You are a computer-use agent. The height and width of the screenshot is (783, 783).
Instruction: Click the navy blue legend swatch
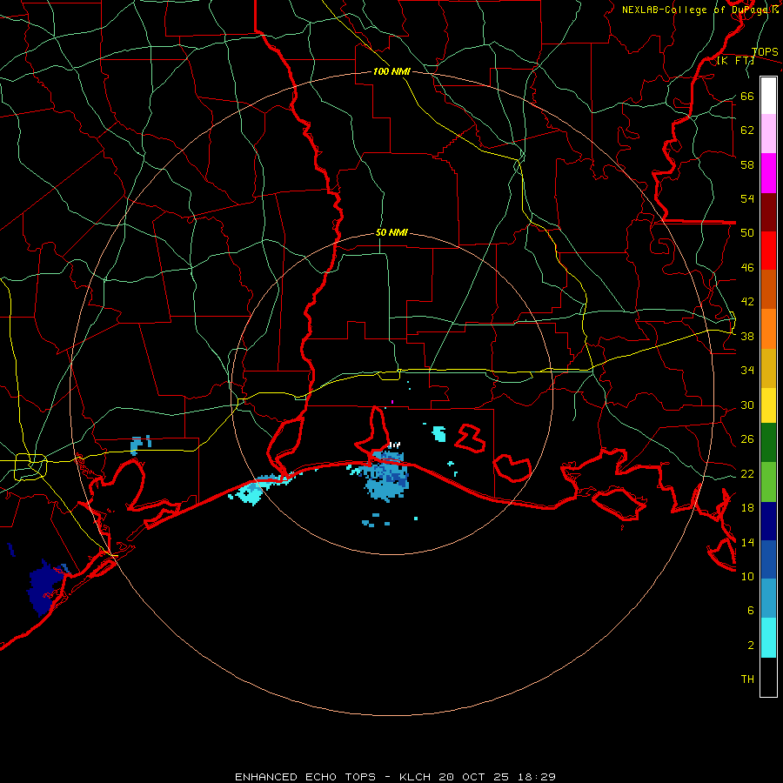tap(768, 521)
